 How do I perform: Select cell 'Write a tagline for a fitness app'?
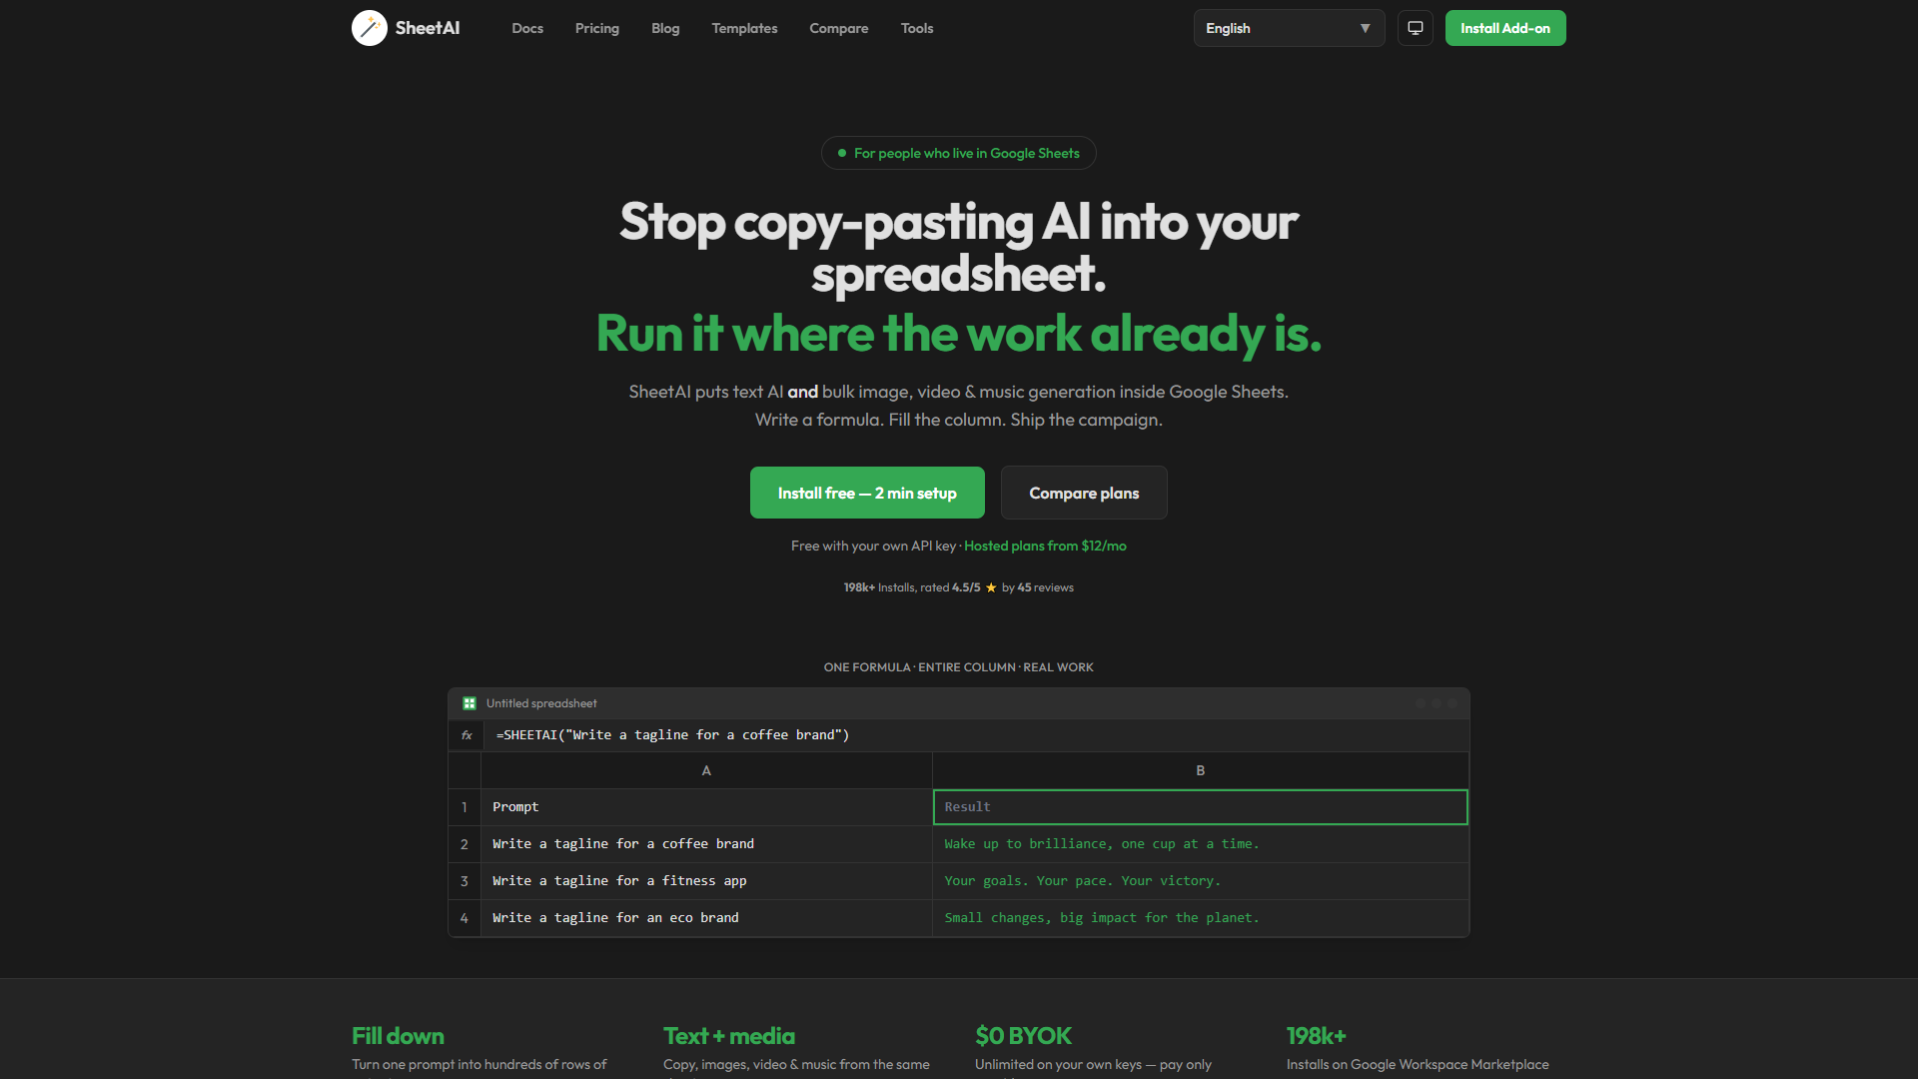point(706,881)
